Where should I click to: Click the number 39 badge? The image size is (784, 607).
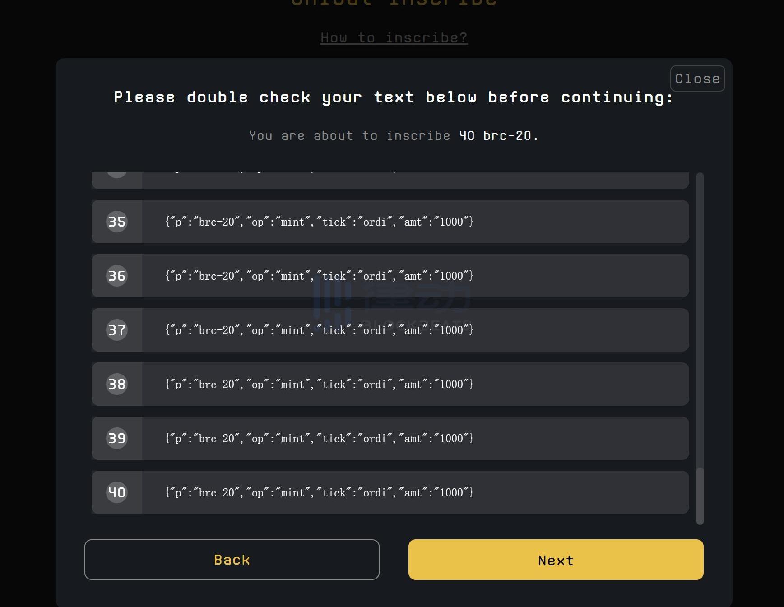(117, 438)
